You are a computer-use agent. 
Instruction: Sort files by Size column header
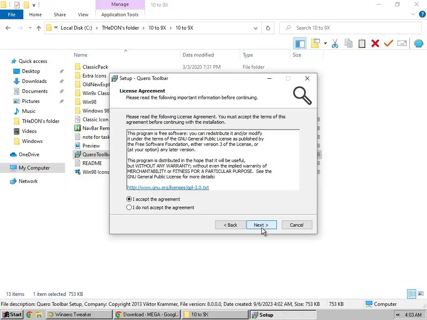(x=297, y=55)
